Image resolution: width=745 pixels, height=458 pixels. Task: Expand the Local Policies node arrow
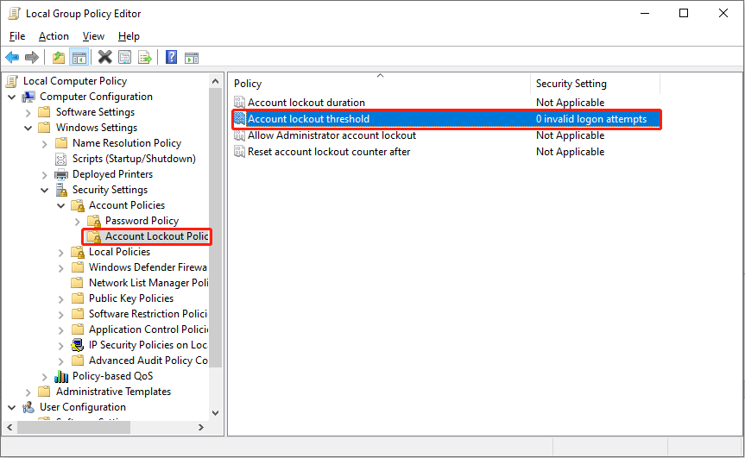61,252
